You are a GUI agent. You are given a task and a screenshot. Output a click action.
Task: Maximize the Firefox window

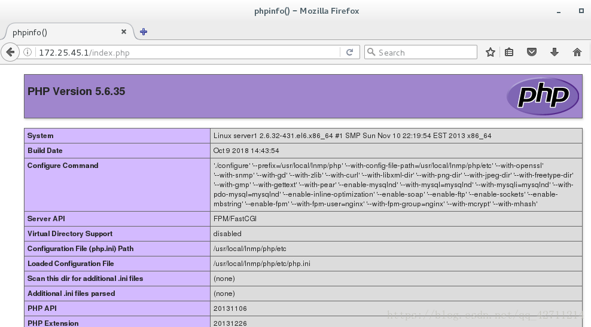pos(581,11)
